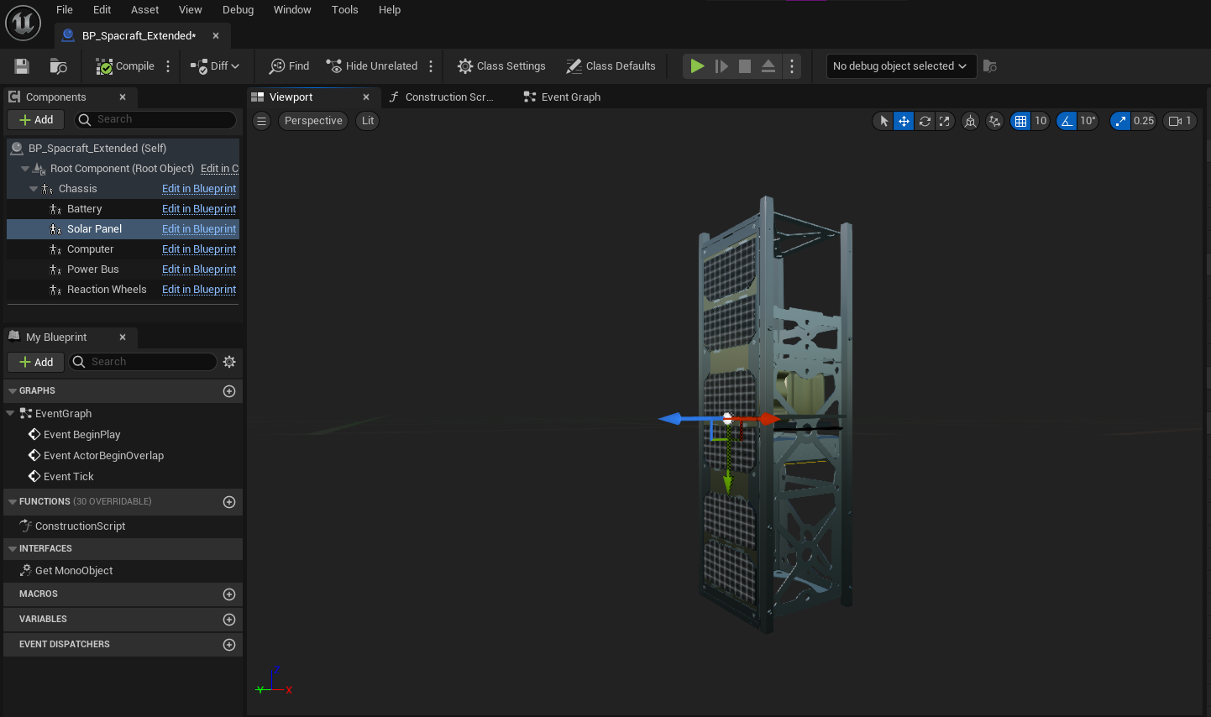Collapse the Chassis tree node
The width and height of the screenshot is (1211, 717).
[x=34, y=189]
